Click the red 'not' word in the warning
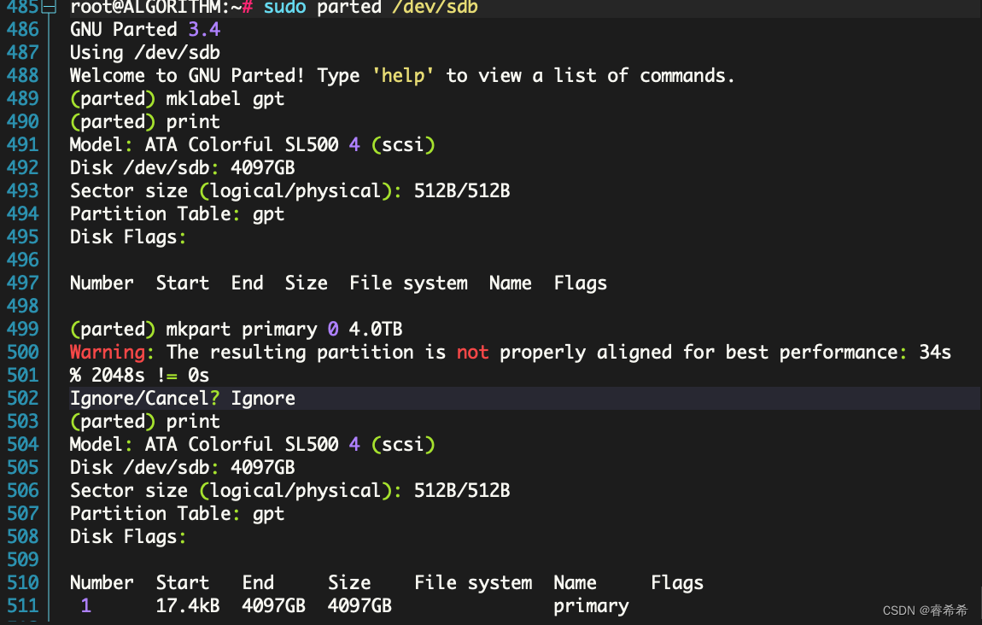This screenshot has height=625, width=982. (472, 352)
